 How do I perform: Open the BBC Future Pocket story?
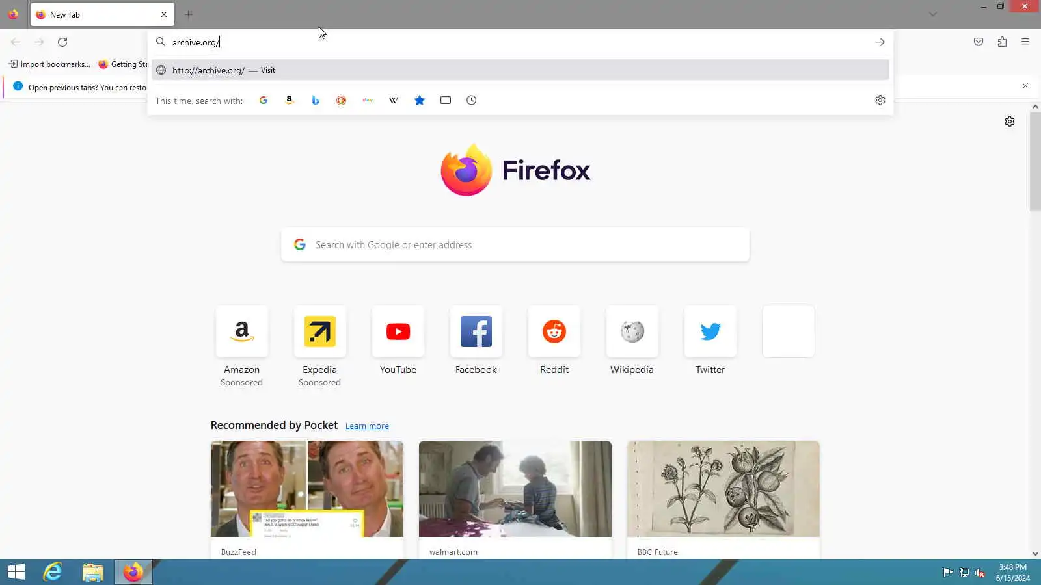pos(723,499)
